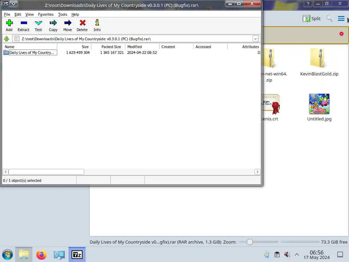Image resolution: width=349 pixels, height=262 pixels.
Task: Click the diamond icon next to 7z title icon
Action: tap(14, 3)
